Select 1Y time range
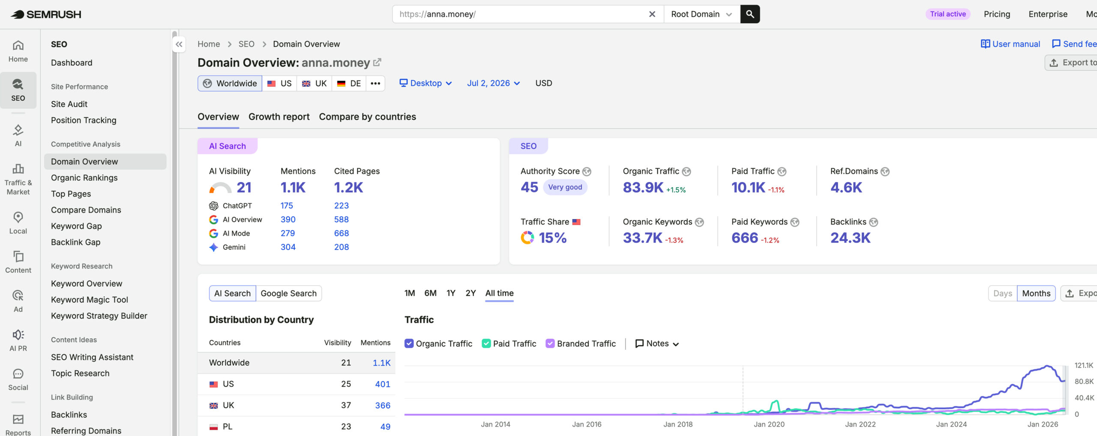Screen dimensions: 1097x436 pos(451,293)
